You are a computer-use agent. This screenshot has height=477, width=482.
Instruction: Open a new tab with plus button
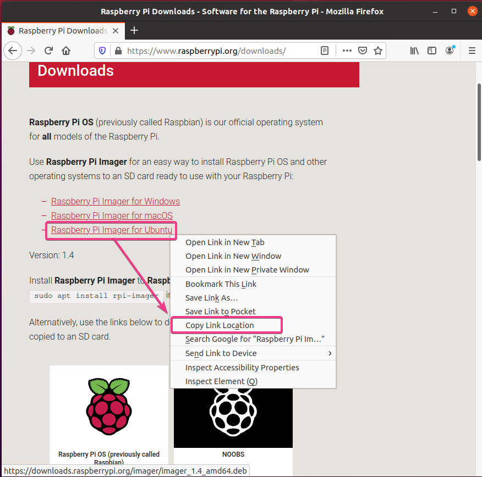click(134, 30)
